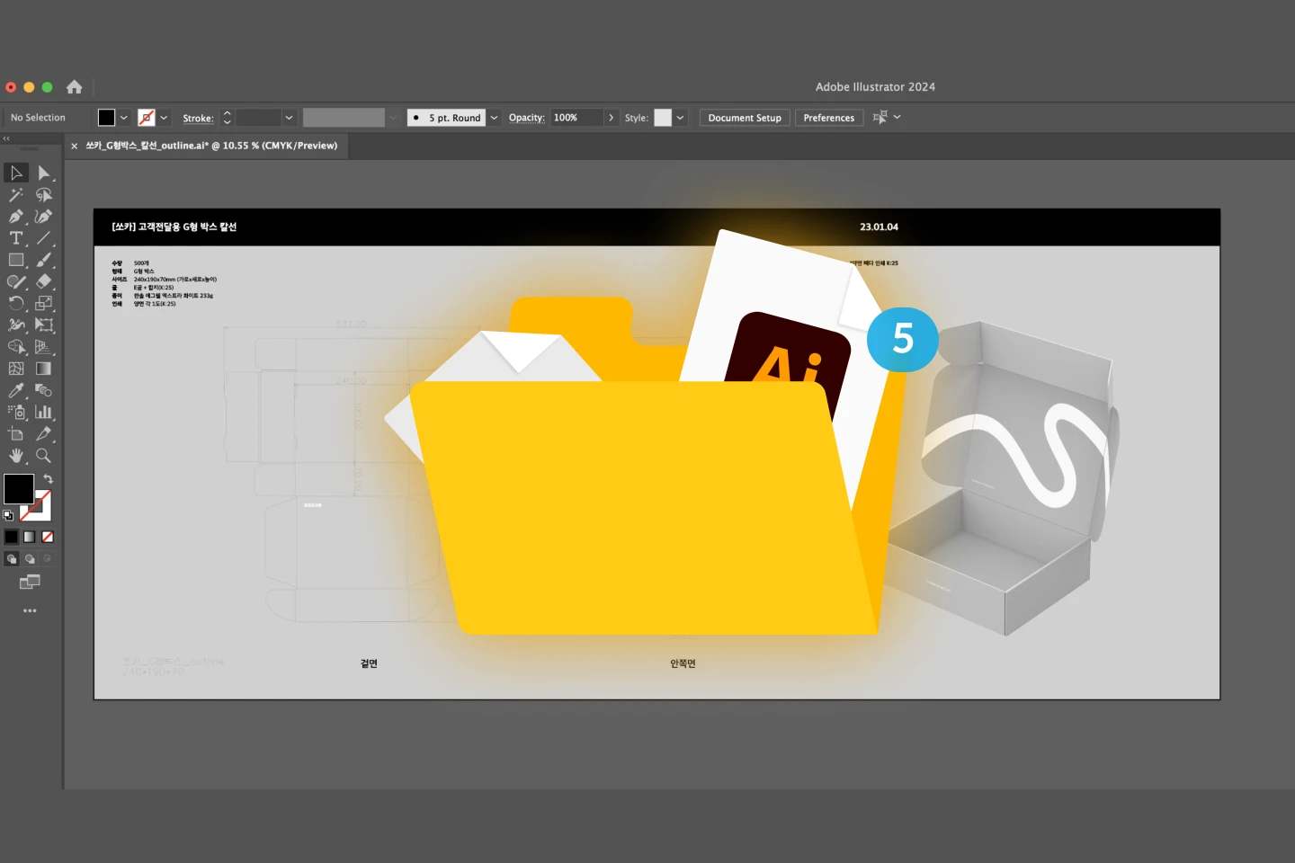Image resolution: width=1295 pixels, height=863 pixels.
Task: Select the Column Graph tool
Action: tap(44, 412)
